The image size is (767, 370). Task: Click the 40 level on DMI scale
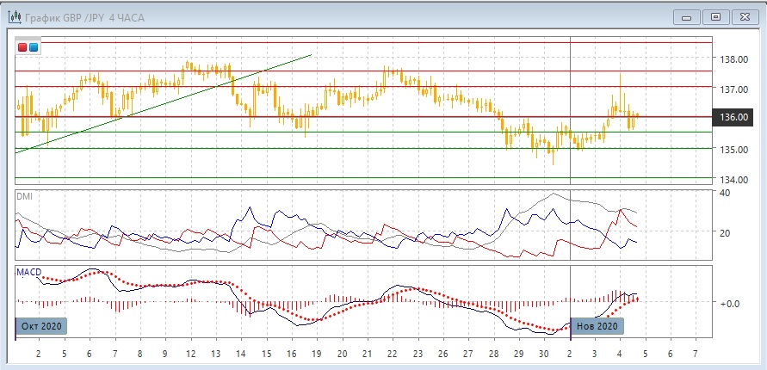click(x=726, y=193)
